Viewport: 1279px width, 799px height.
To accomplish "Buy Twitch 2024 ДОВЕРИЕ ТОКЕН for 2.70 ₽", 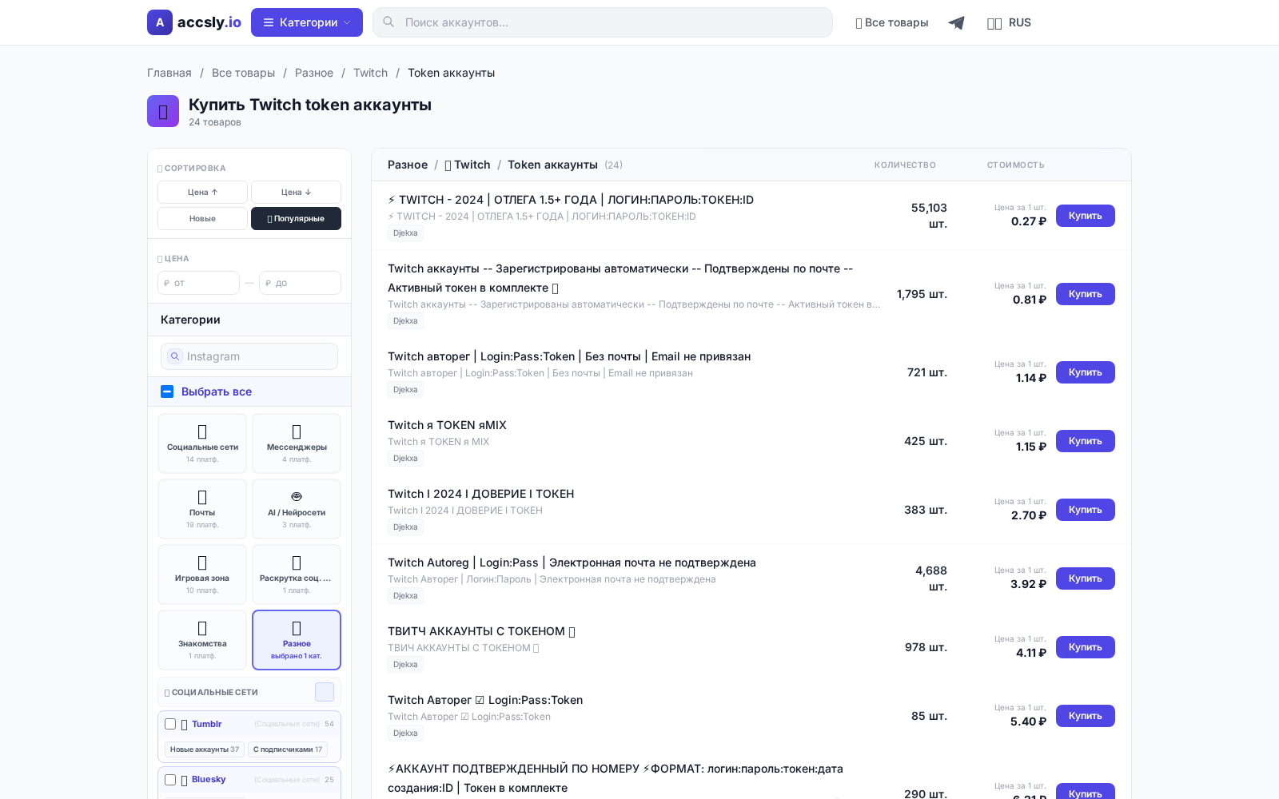I will (1086, 510).
